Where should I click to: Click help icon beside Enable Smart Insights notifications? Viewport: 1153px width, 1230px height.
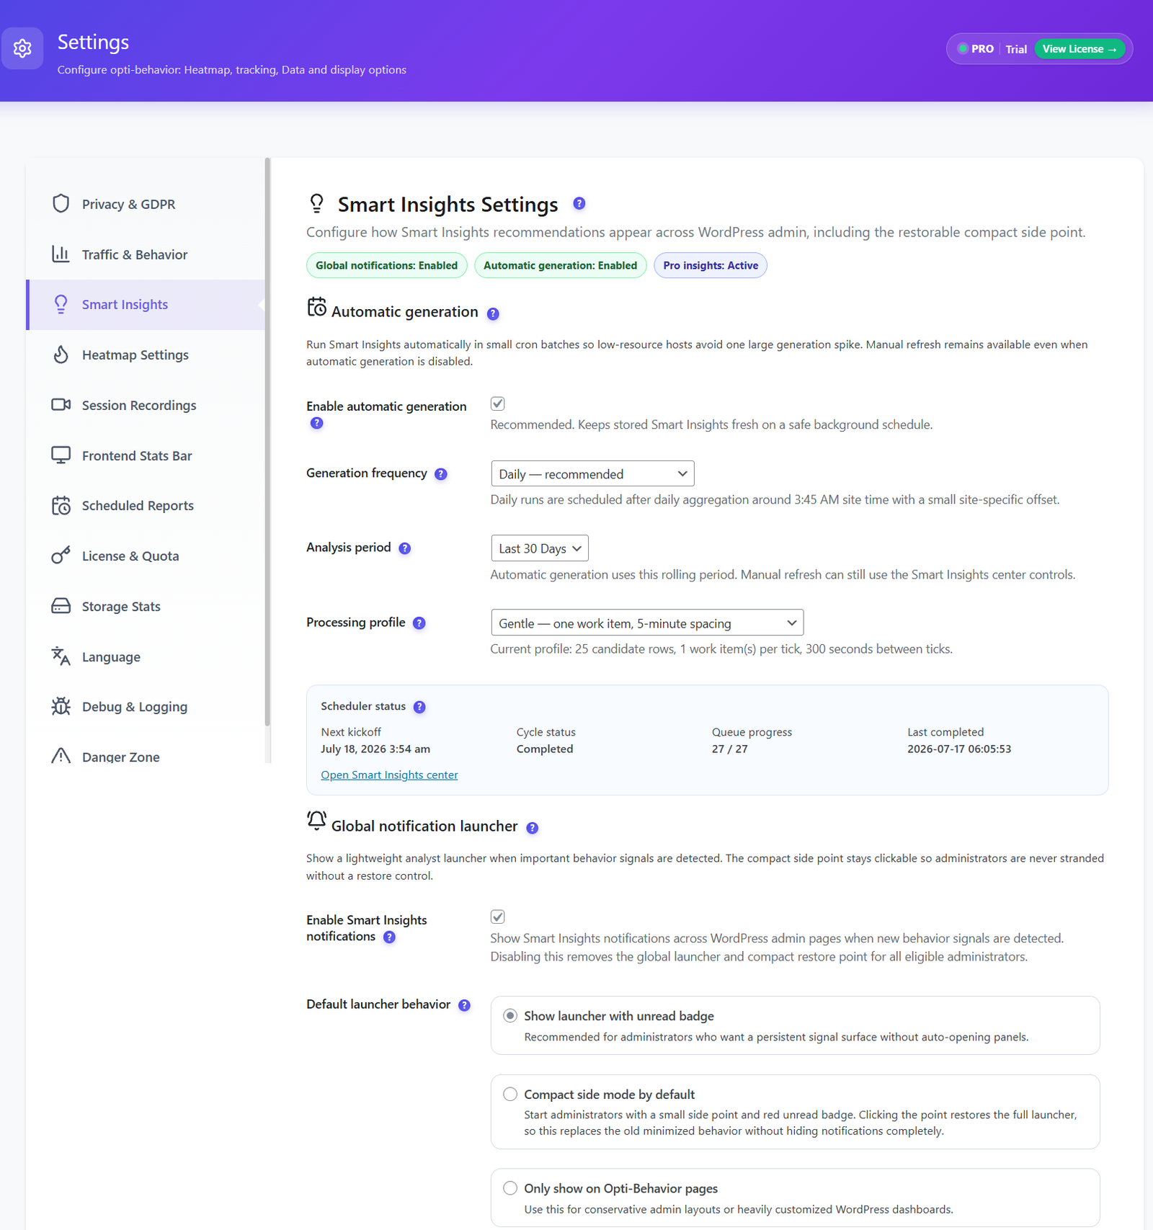click(x=389, y=937)
